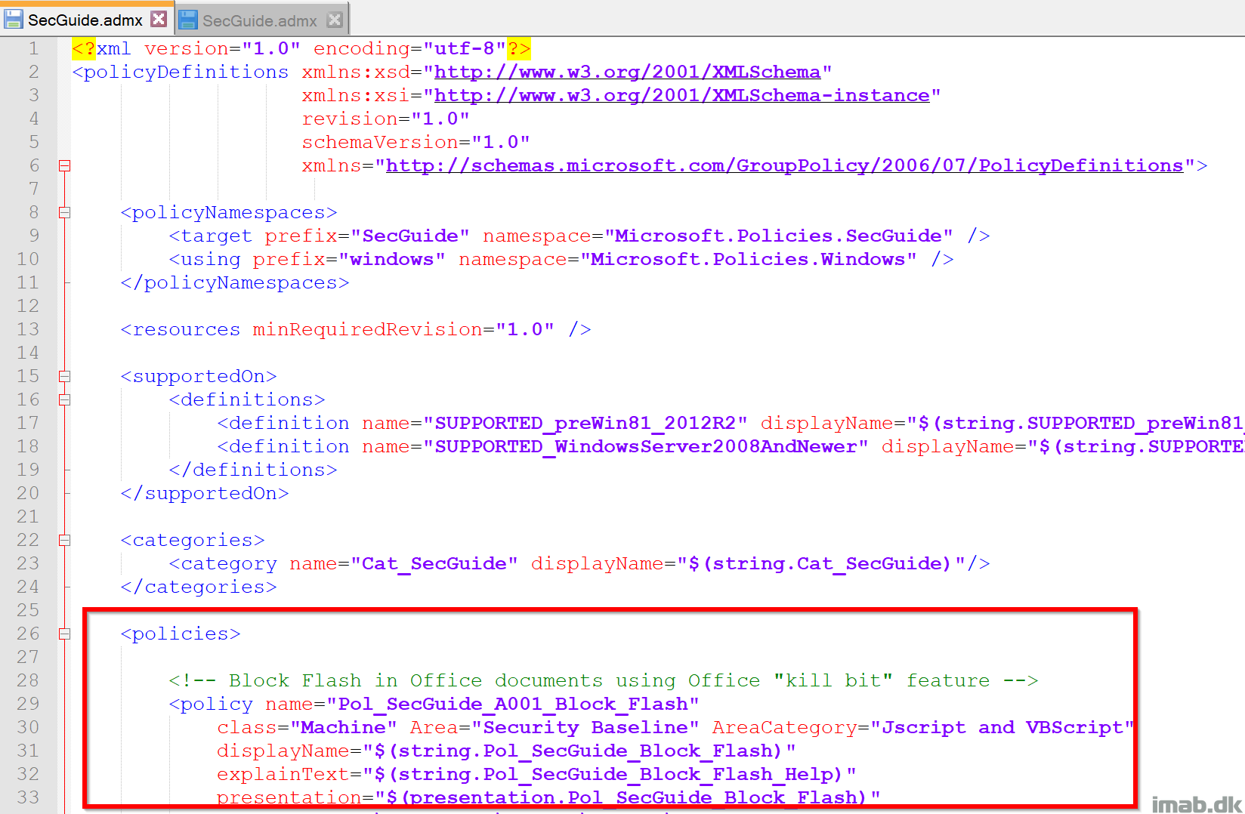Screen dimensions: 1245x814
Task: Click the "Cat_SecGuide" name value
Action: [x=434, y=563]
